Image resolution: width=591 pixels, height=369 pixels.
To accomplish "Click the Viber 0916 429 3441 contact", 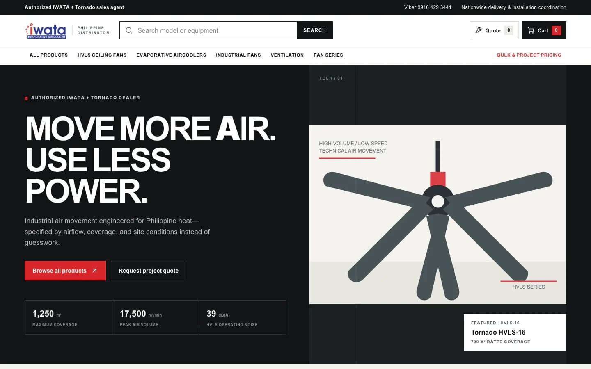I will 428,7.
